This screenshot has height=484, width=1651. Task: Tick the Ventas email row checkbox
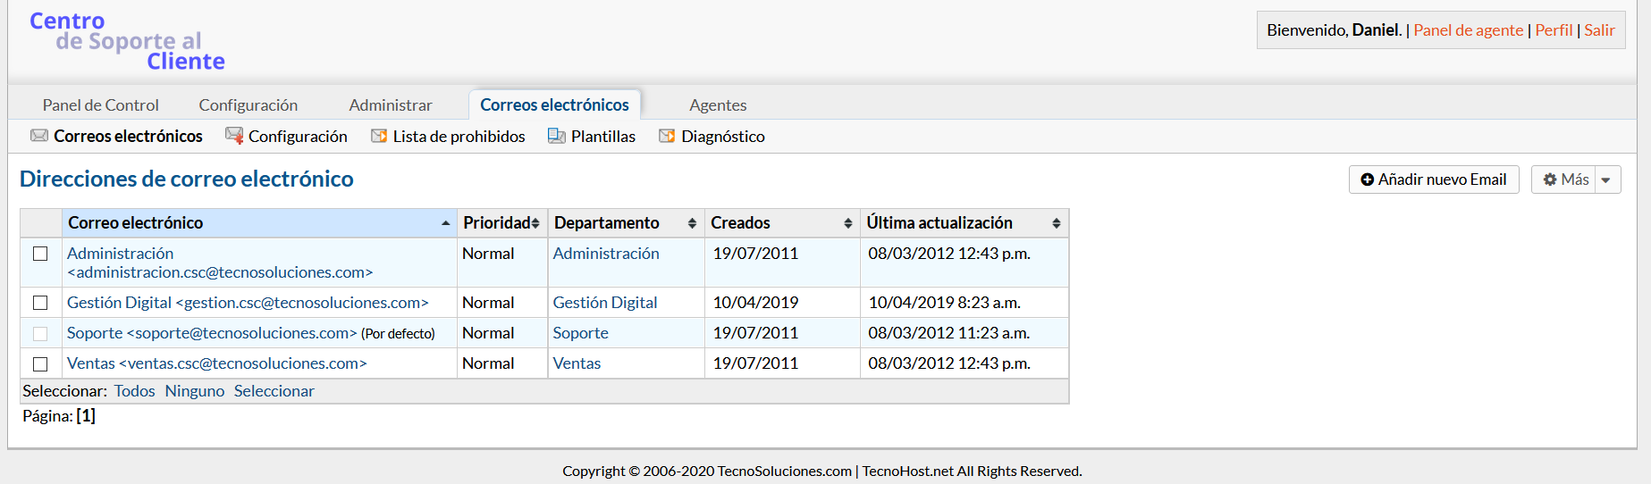pyautogui.click(x=40, y=363)
